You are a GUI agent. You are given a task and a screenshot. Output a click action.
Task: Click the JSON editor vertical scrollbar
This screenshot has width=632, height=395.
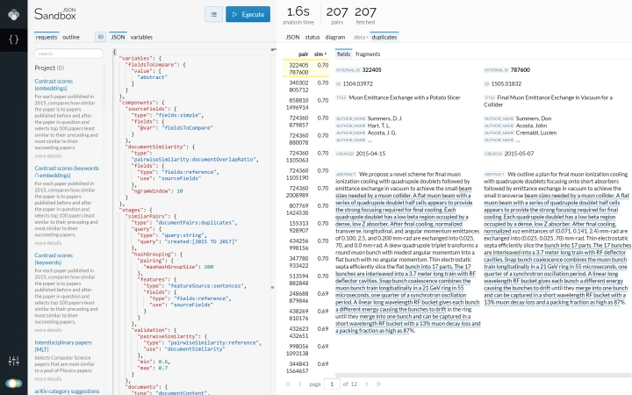coord(273,222)
